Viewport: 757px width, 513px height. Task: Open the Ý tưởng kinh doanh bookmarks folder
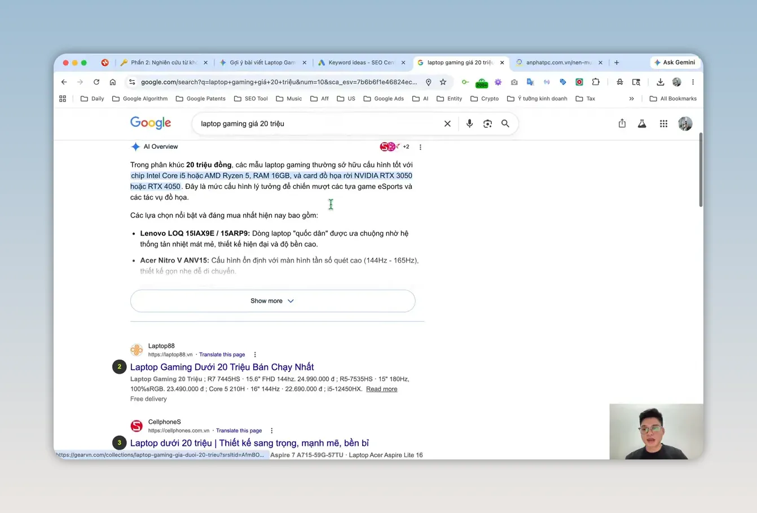pos(537,99)
